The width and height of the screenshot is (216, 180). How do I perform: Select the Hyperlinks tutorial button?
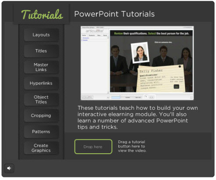pos(41,83)
